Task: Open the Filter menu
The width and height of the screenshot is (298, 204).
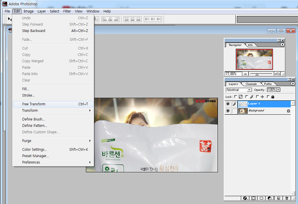Action: (67, 12)
